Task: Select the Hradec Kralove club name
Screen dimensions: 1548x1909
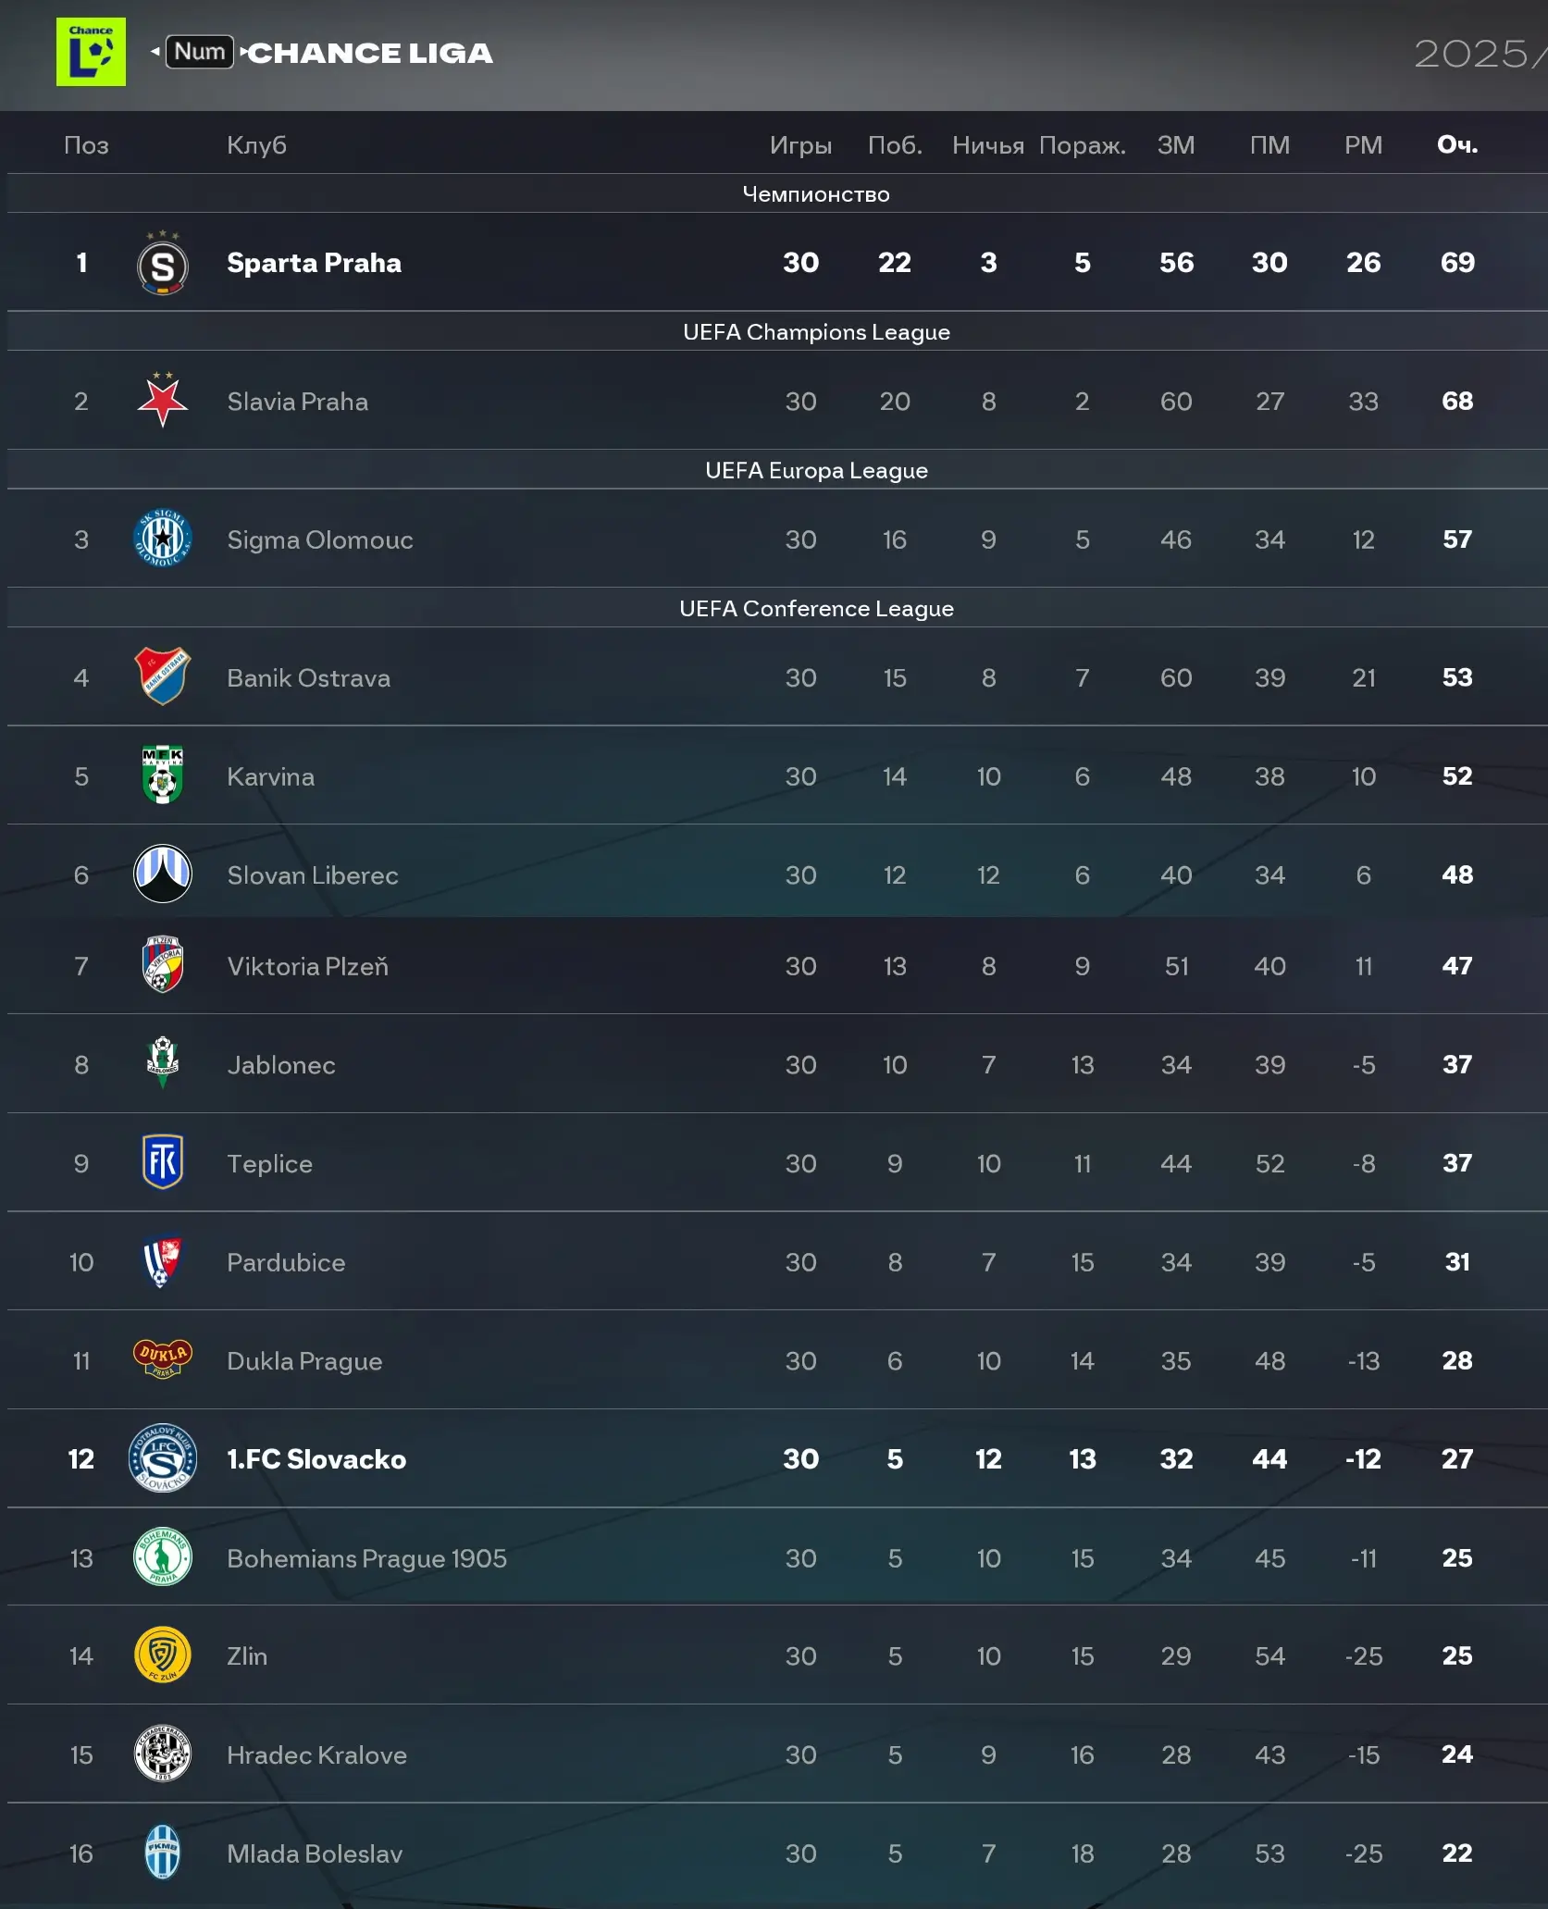Action: (x=316, y=1755)
